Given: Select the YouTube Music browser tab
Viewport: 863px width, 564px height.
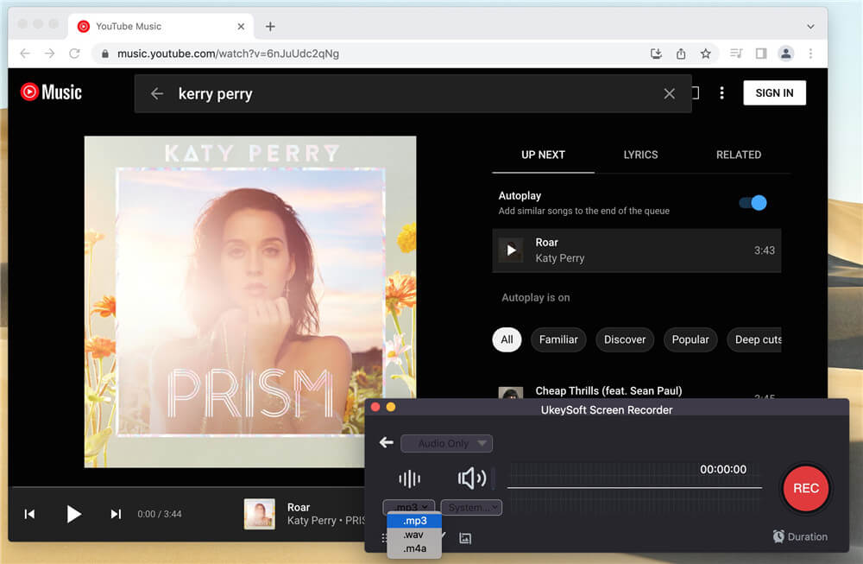Looking at the screenshot, I should click(x=161, y=27).
